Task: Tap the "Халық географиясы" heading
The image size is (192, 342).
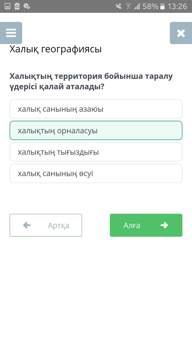Action: pos(55,49)
